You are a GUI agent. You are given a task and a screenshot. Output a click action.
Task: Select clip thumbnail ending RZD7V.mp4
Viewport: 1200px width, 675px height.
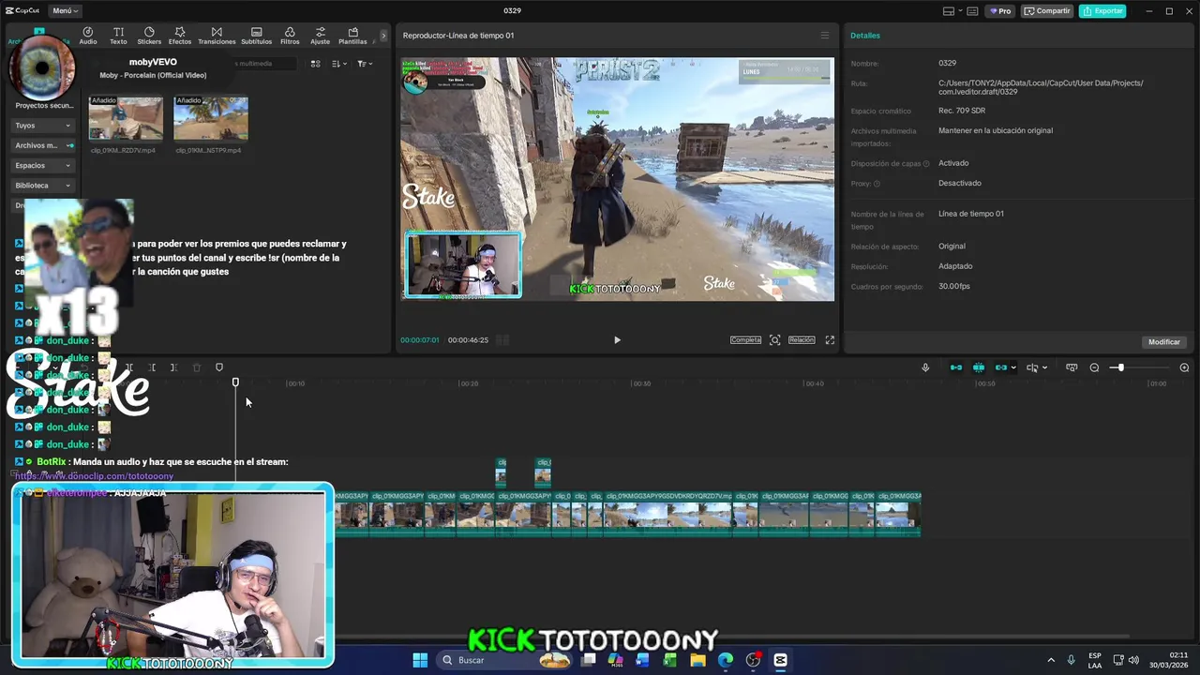[x=126, y=118]
